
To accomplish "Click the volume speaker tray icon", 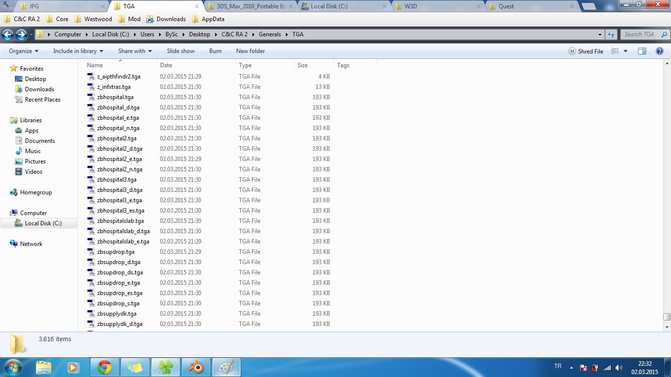I will (x=619, y=367).
